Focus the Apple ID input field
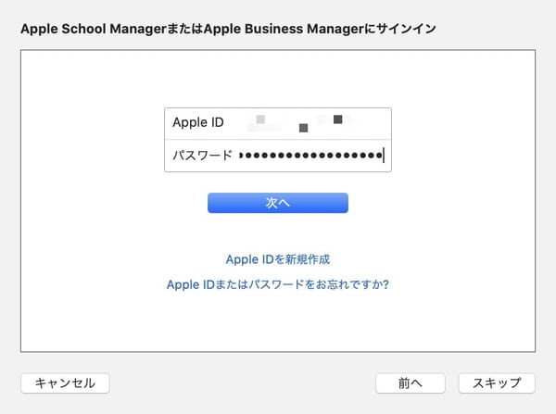 point(278,123)
